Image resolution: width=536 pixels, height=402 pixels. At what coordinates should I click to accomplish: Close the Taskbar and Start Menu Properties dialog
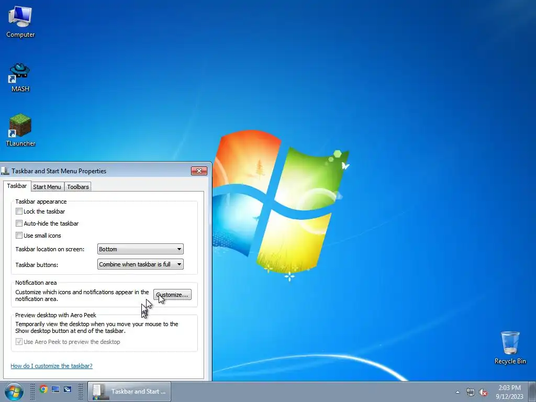(199, 171)
